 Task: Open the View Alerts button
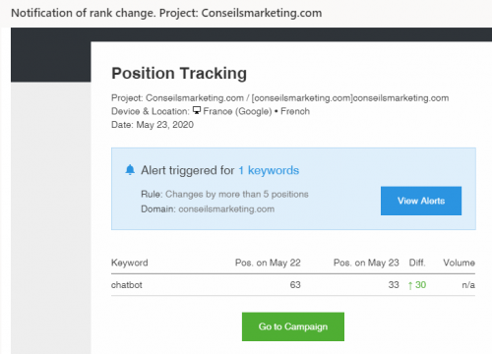[421, 201]
